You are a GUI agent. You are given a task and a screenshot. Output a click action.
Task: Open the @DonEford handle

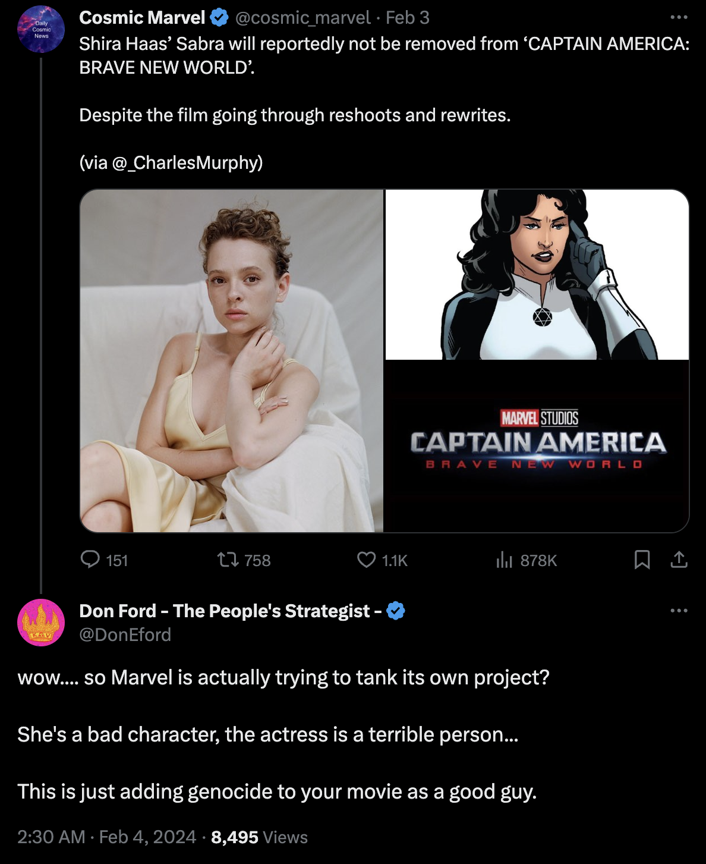[125, 635]
